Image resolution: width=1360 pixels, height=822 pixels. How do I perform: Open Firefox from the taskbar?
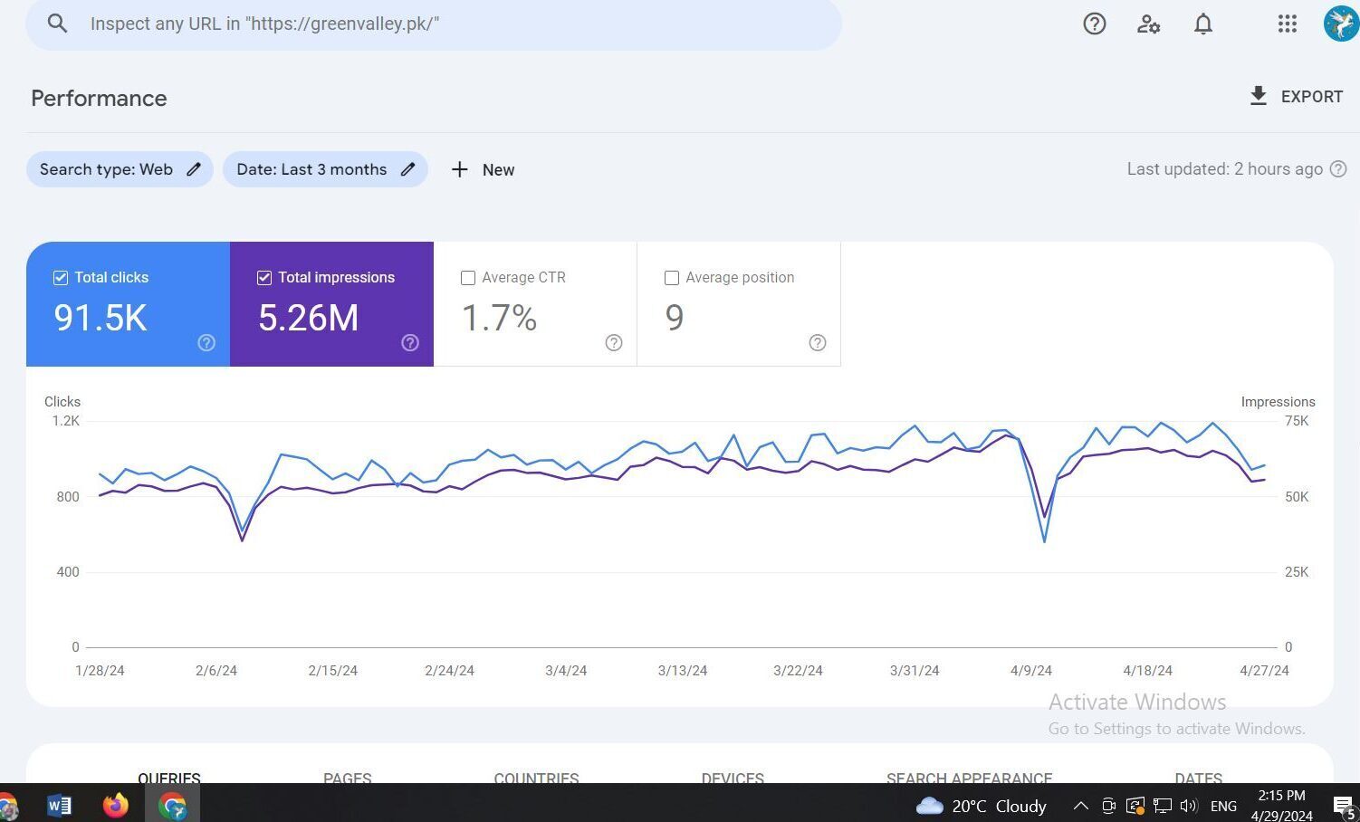pyautogui.click(x=116, y=805)
